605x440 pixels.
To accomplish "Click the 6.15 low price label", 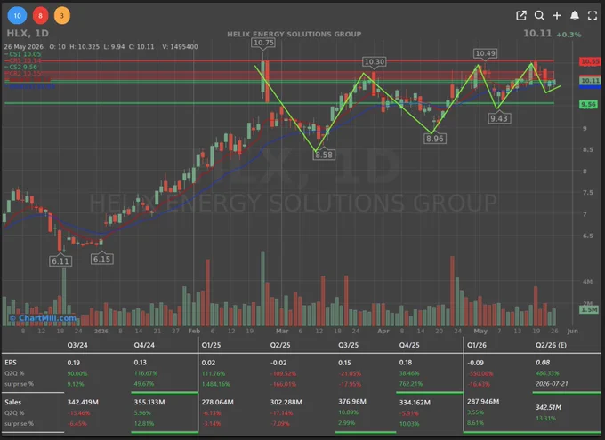I will pos(101,260).
